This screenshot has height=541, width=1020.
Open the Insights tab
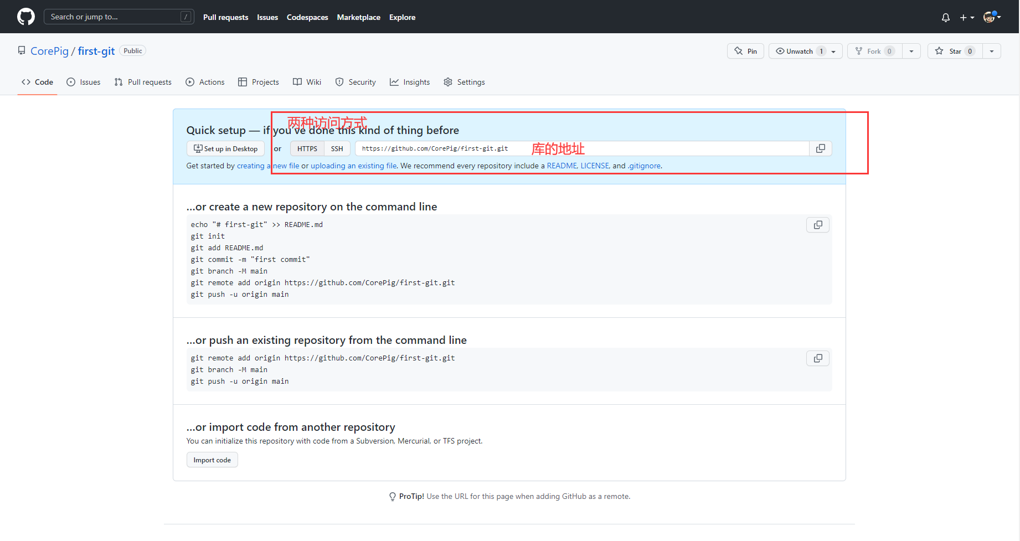[410, 82]
